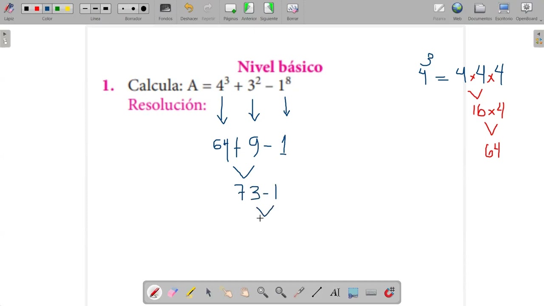Click the zoom out magnifier
Viewport: 544px width, 306px height.
(x=280, y=292)
